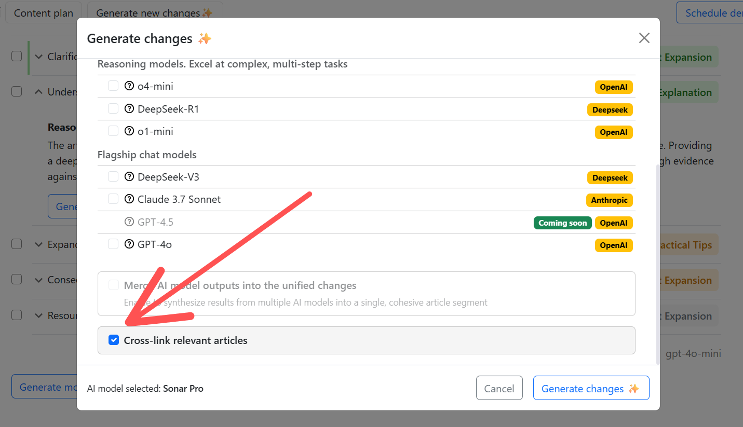This screenshot has width=743, height=427.
Task: Toggle the Merge AI model outputs checkbox
Action: click(113, 285)
